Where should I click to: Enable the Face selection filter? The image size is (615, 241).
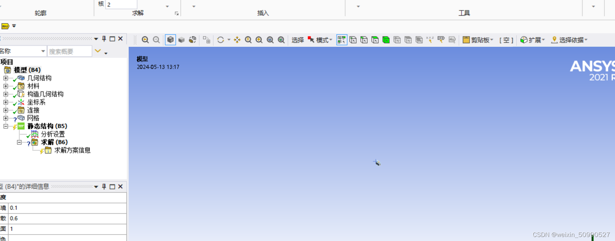tap(375, 40)
